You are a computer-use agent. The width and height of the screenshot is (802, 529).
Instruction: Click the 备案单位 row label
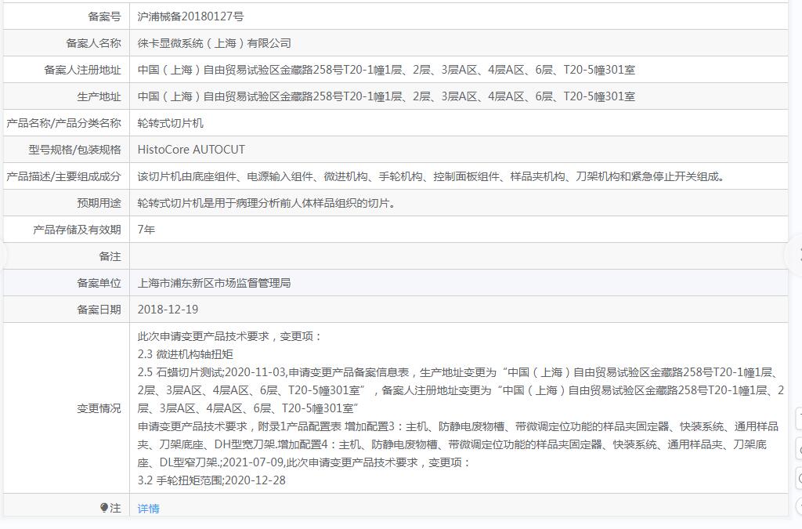[99, 283]
